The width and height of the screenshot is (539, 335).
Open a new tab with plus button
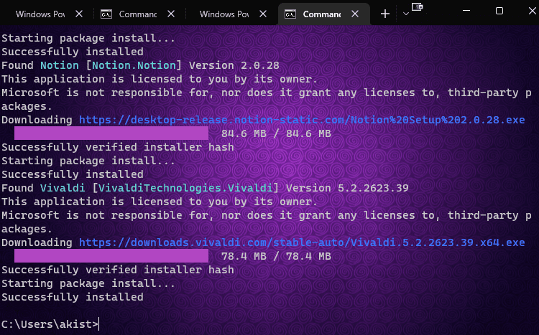385,14
